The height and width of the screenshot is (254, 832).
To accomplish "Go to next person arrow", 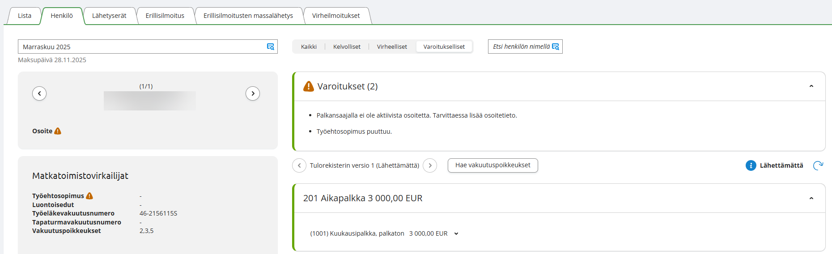I will [253, 93].
